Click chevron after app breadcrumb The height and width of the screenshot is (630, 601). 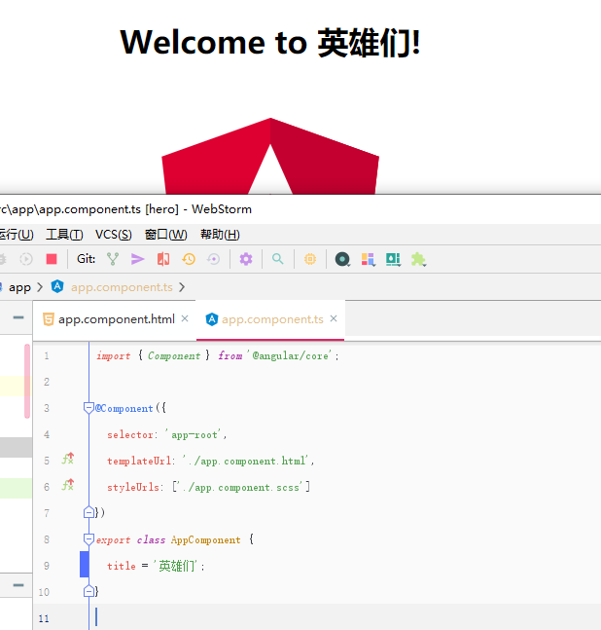(x=40, y=287)
